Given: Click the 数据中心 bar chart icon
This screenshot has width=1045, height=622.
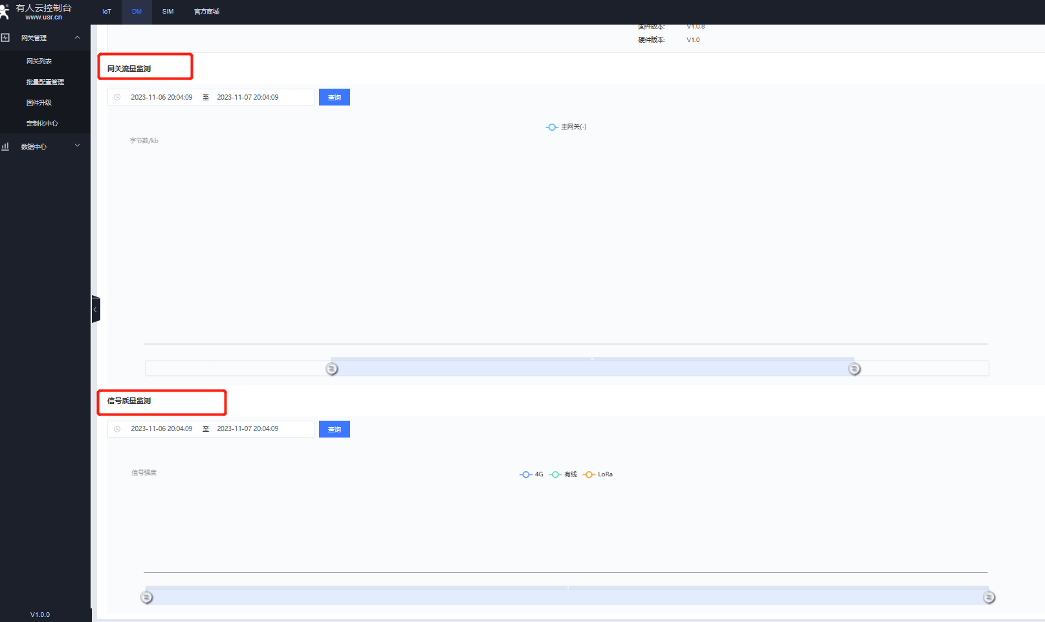Looking at the screenshot, I should tap(6, 146).
